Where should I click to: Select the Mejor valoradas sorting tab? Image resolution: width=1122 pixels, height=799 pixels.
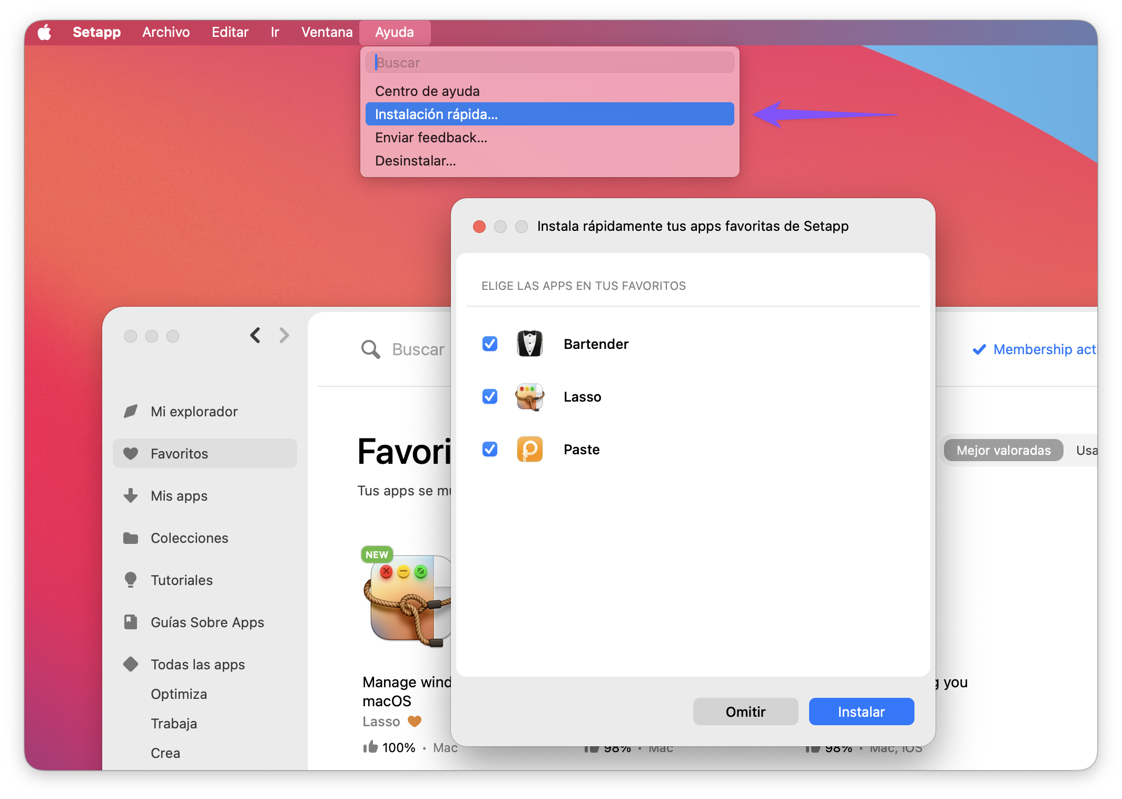point(1003,450)
